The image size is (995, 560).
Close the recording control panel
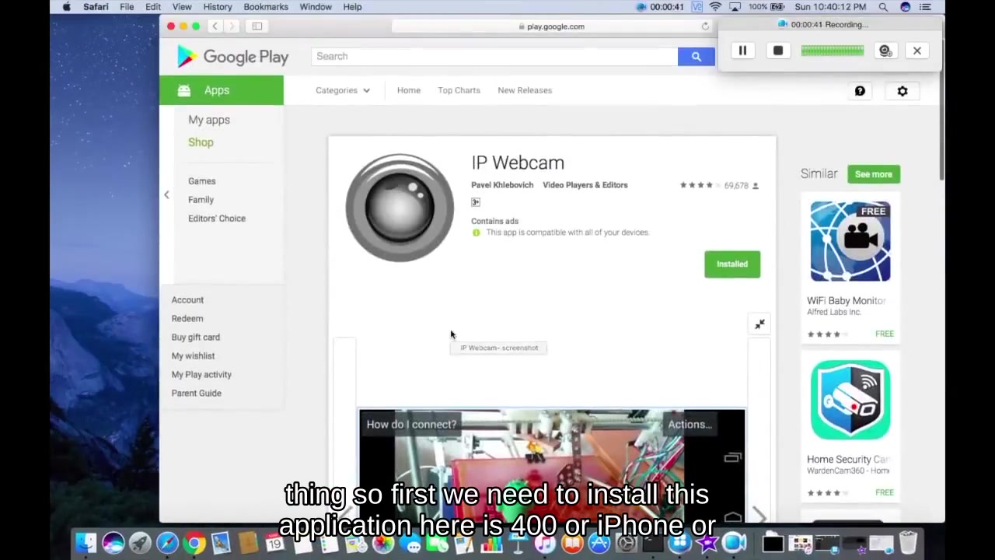[x=917, y=51]
